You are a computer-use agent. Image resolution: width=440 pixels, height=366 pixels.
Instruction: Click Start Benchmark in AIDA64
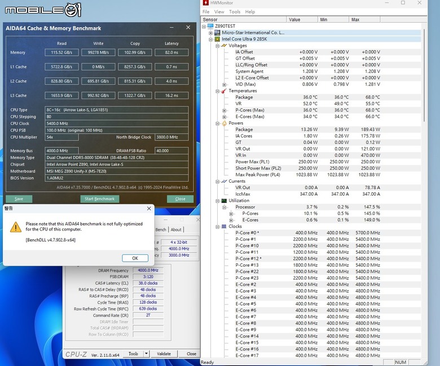[x=100, y=199]
